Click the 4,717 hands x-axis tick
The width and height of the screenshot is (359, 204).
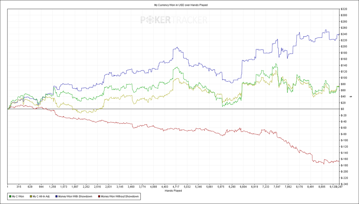[x=176, y=187]
